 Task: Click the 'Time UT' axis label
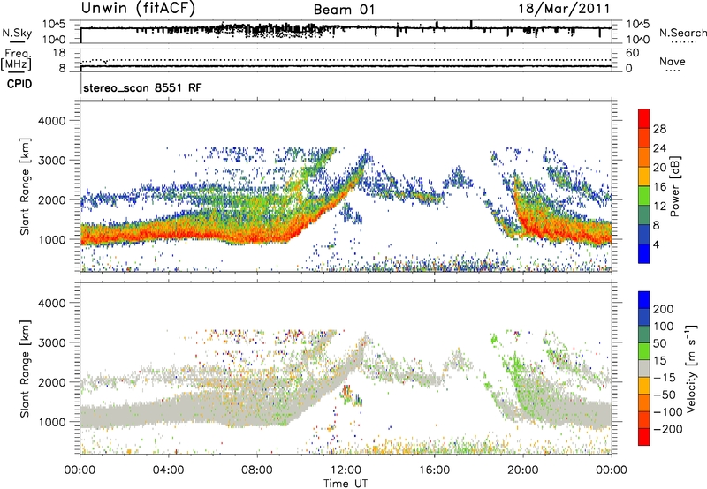click(x=346, y=483)
